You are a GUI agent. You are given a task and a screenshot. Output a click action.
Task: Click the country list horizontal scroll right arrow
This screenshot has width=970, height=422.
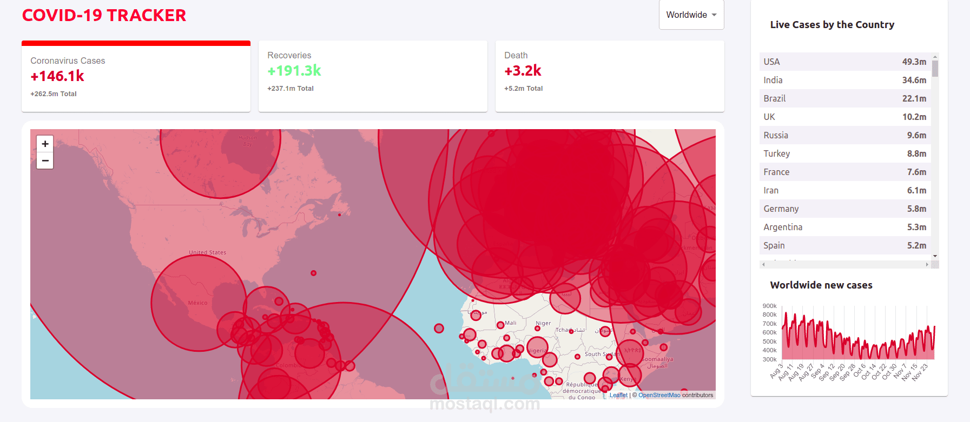pos(927,264)
